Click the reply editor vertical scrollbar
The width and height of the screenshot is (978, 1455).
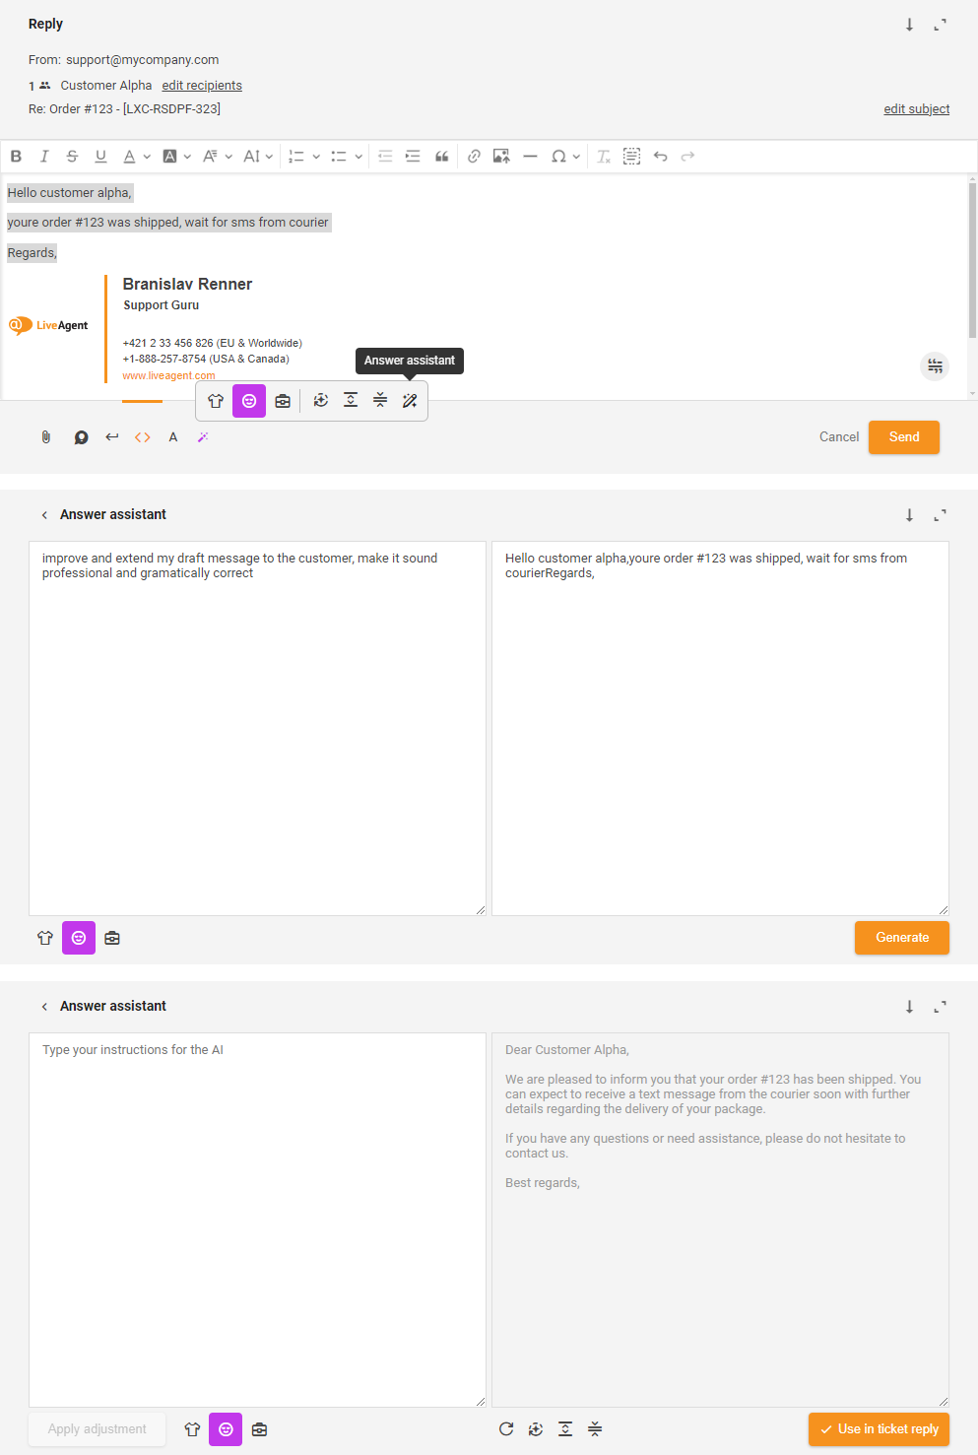point(972,261)
